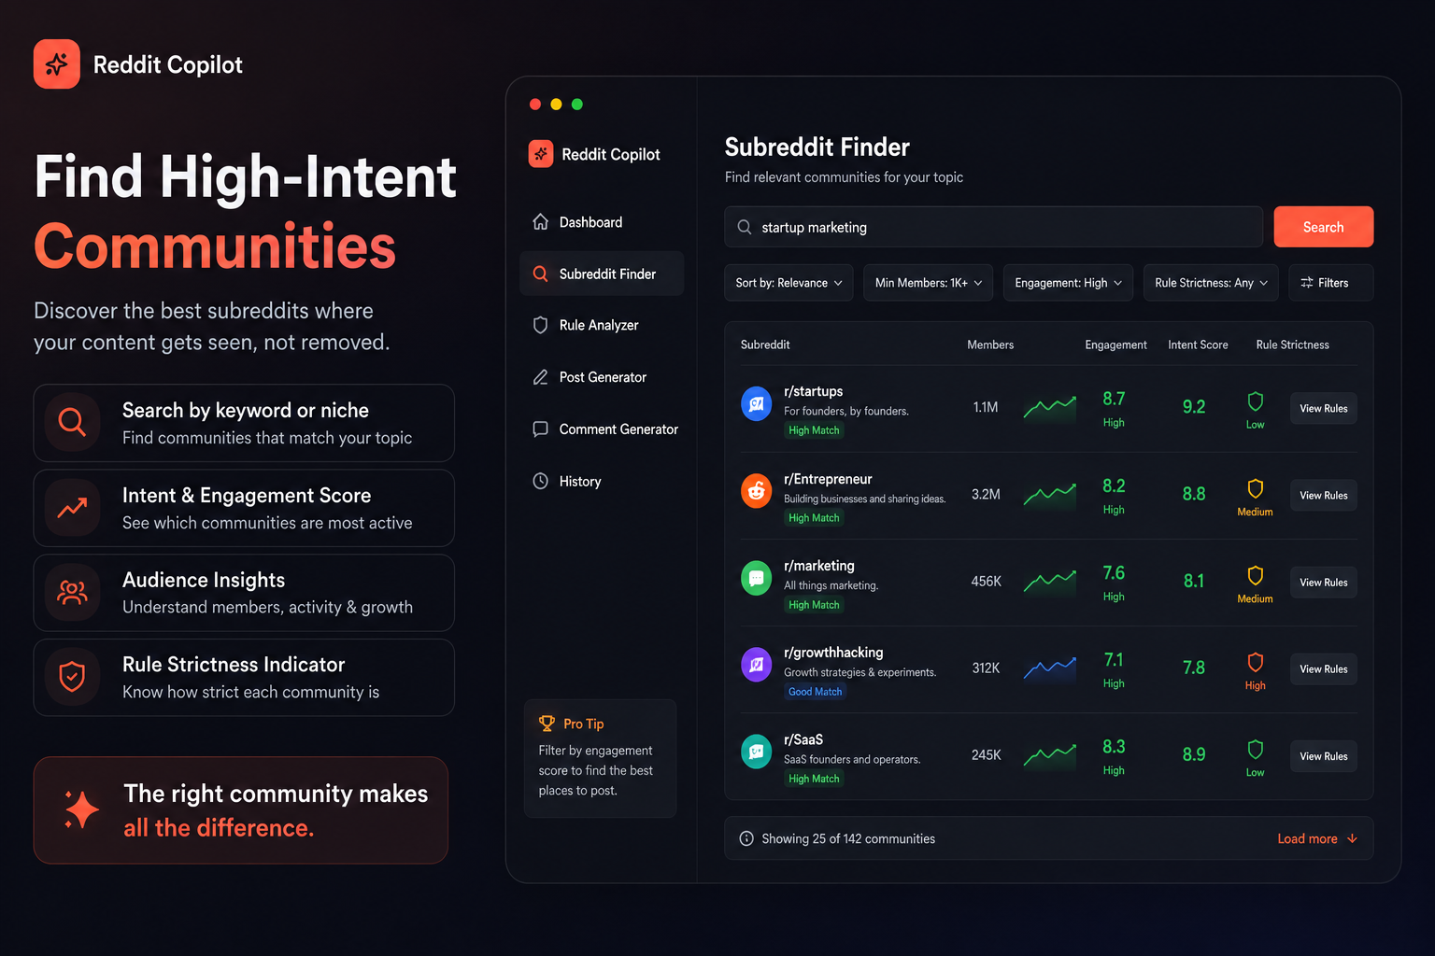
Task: Click the High Match badge on r/startups
Action: pos(814,430)
